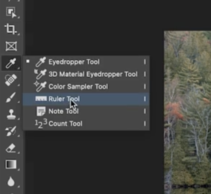
Task: Click the forest photo on the canvas
Action: [188, 112]
